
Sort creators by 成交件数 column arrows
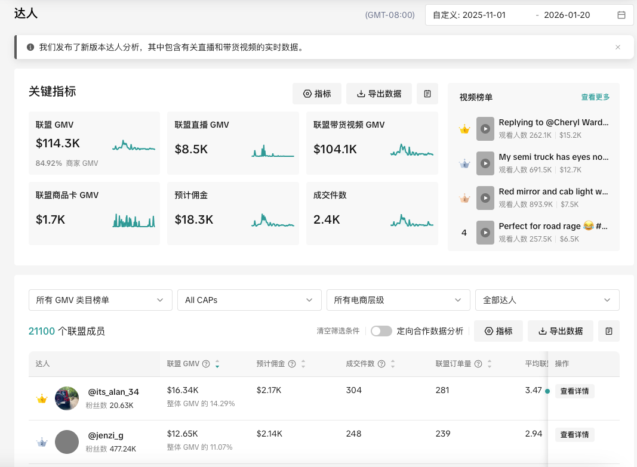pos(393,364)
